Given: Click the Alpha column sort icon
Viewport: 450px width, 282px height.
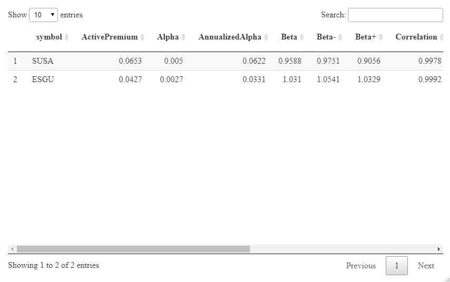Looking at the screenshot, I should 183,37.
